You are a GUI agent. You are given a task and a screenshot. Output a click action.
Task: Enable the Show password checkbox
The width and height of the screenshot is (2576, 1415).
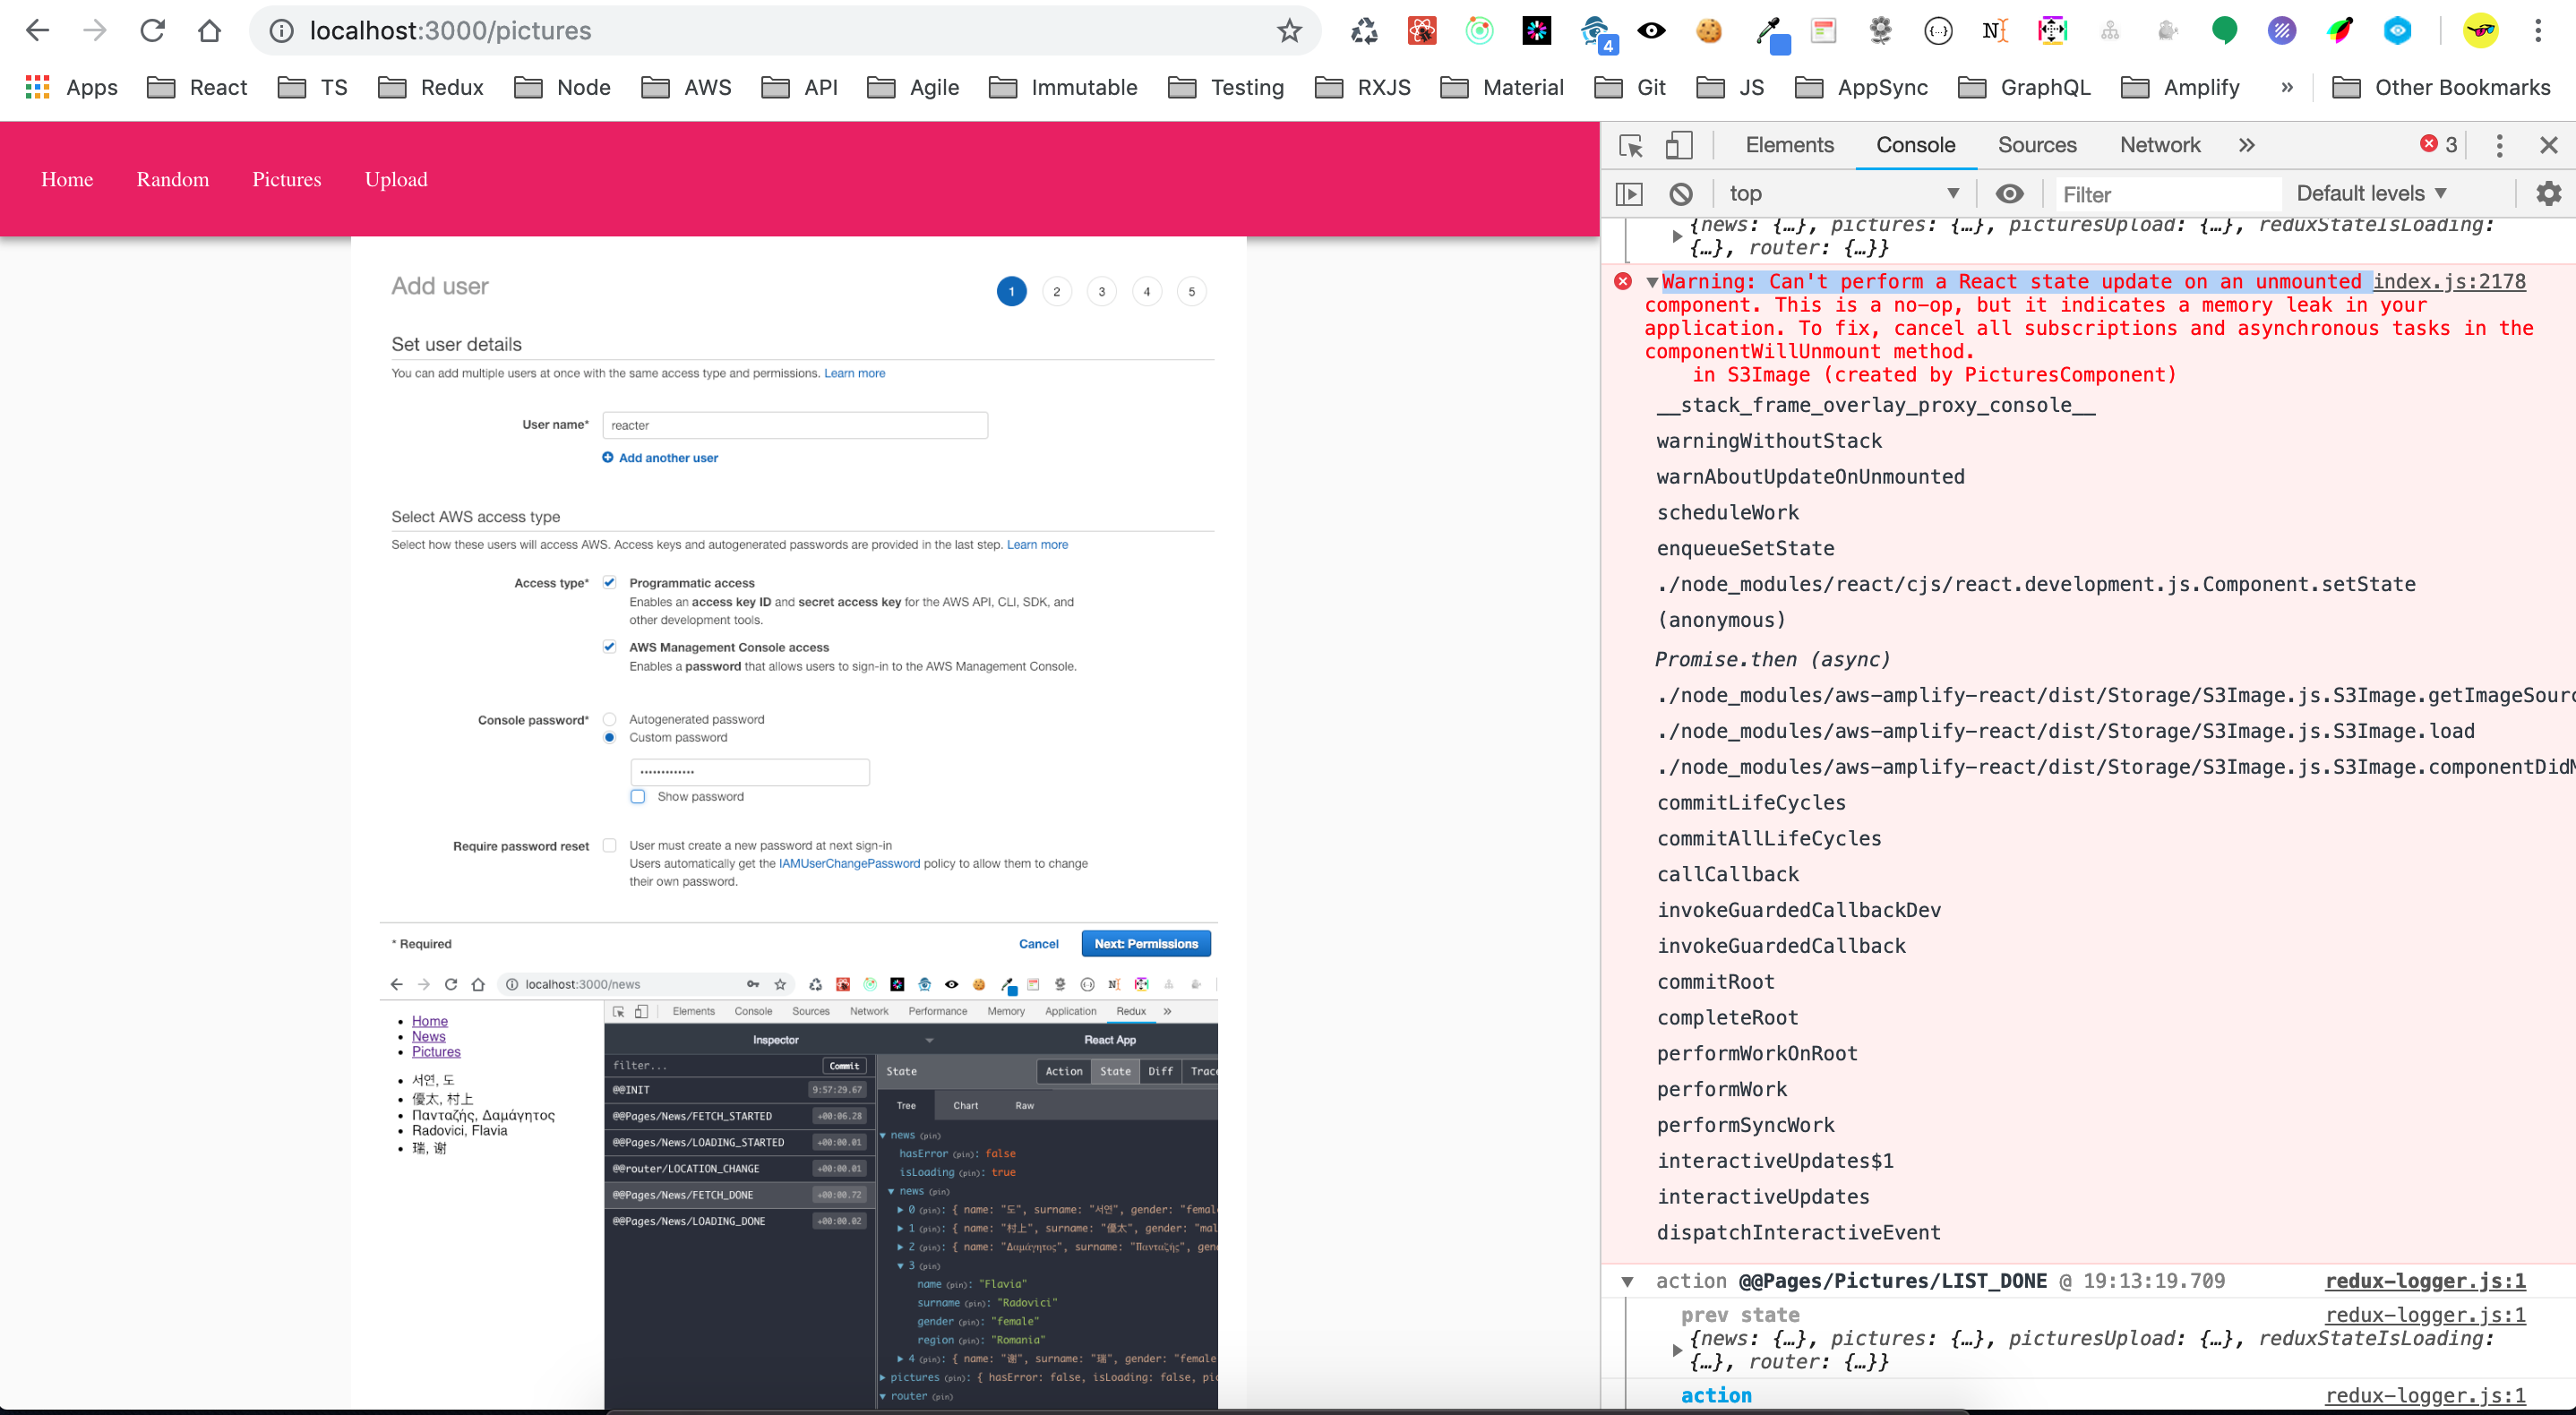pyautogui.click(x=638, y=796)
